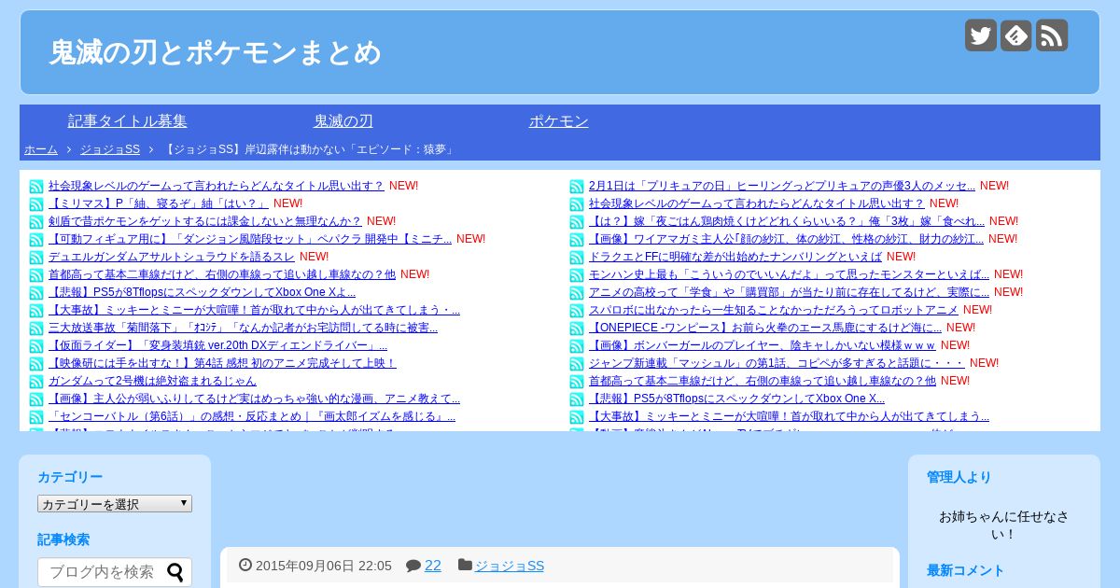Open article 【悲報】PS5が8Tflops in left list
This screenshot has width=1120, height=588.
point(202,292)
